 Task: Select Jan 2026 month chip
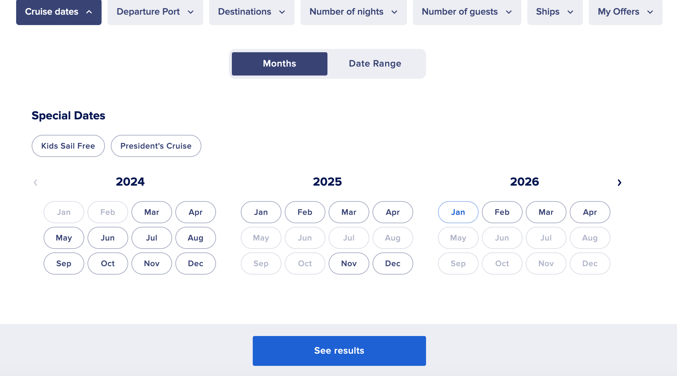coord(458,212)
